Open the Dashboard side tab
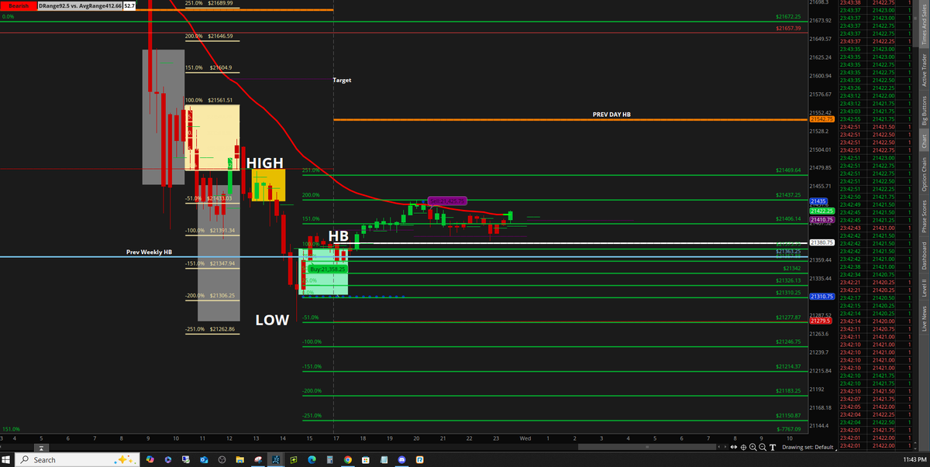 pos(922,256)
